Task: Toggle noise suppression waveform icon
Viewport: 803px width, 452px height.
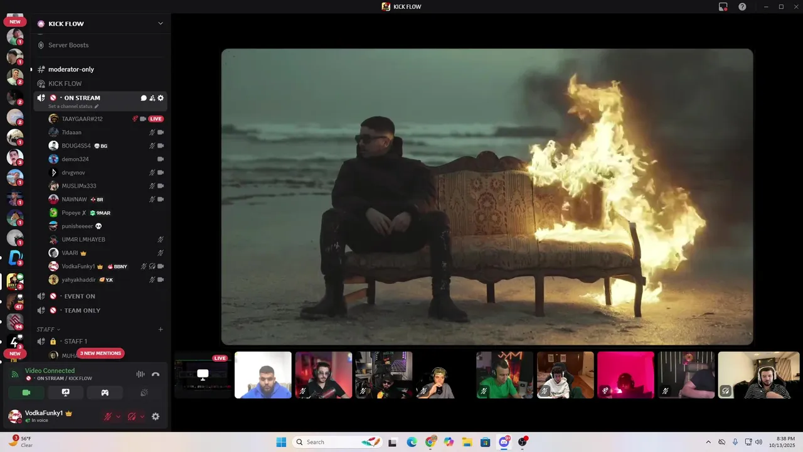Action: (141, 374)
